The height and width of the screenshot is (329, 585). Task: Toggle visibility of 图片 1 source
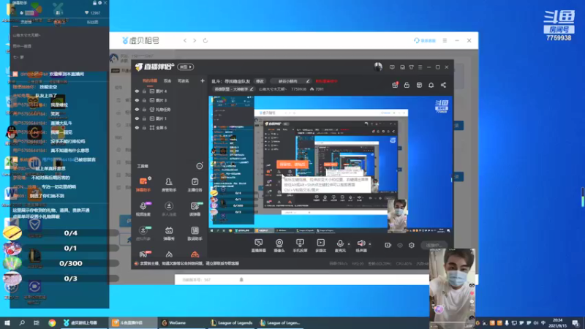click(137, 118)
